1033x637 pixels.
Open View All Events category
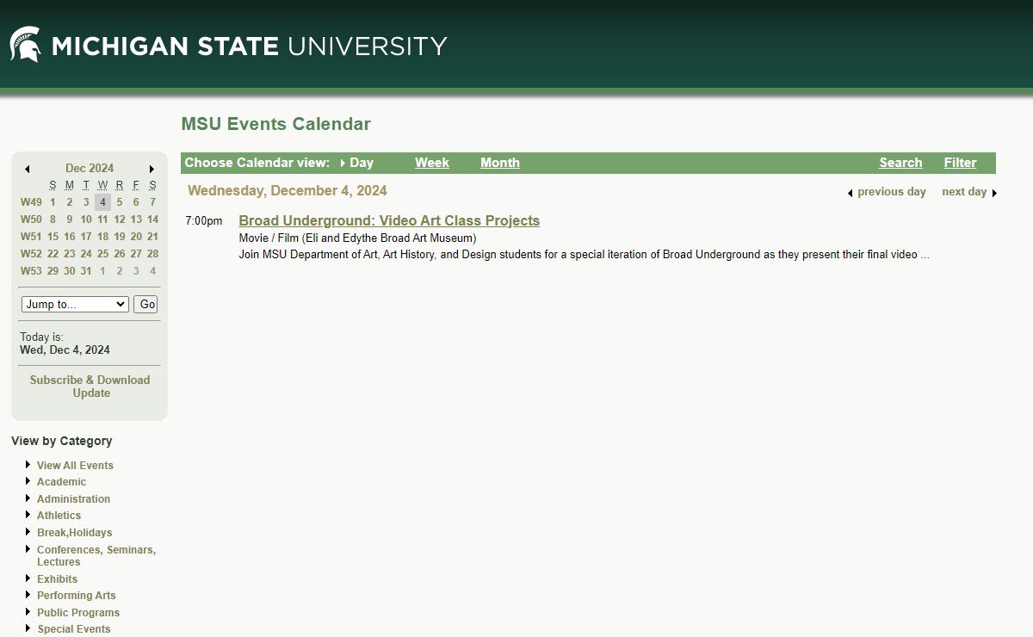pyautogui.click(x=75, y=466)
